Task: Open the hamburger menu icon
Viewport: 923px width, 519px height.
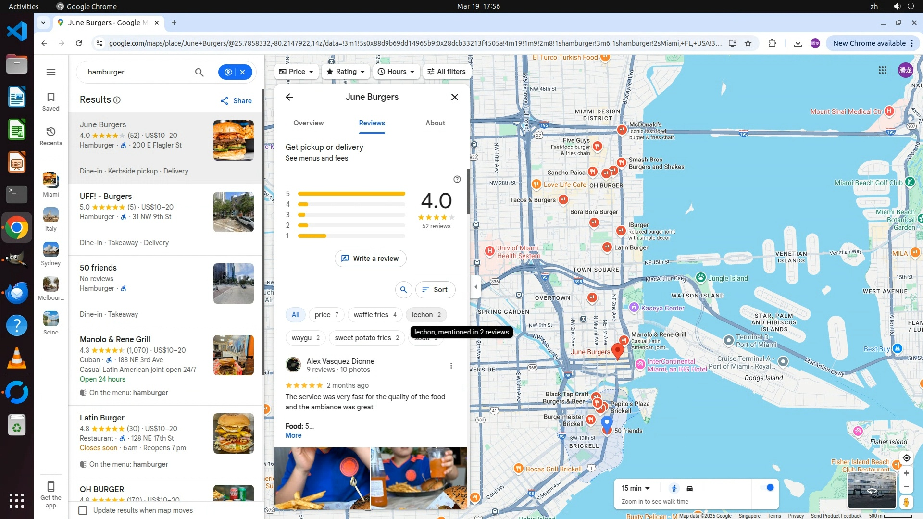Action: click(x=51, y=72)
